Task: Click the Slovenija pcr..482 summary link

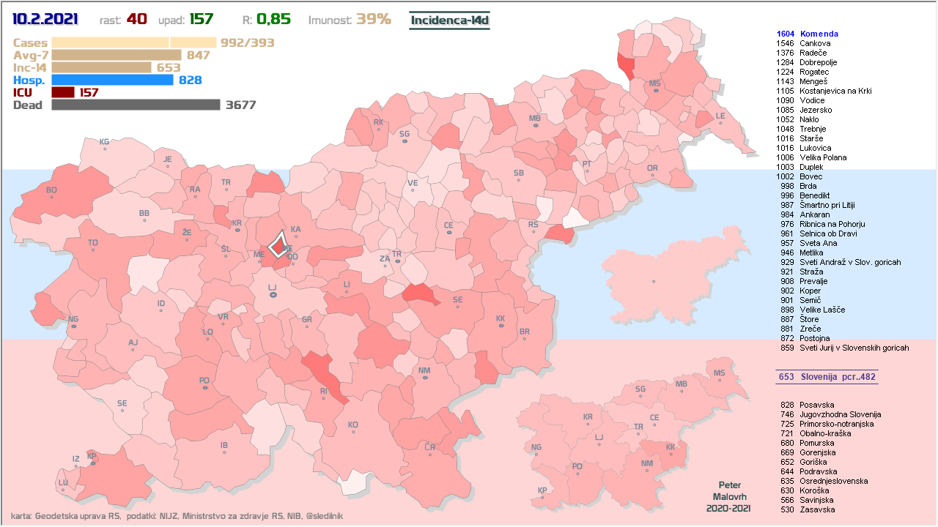Action: 826,377
